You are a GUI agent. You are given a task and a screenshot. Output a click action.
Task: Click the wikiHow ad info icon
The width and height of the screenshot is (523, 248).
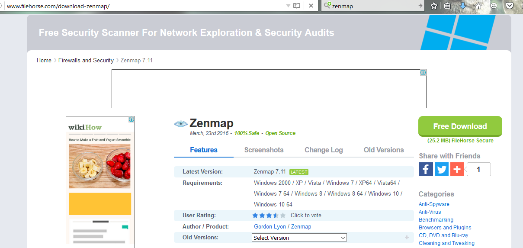(x=132, y=119)
